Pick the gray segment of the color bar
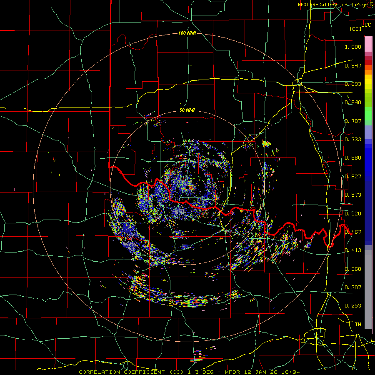The image size is (375, 375). pyautogui.click(x=368, y=290)
